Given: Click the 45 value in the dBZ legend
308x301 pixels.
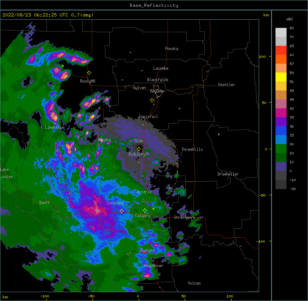Looking at the screenshot, I should (292, 99).
